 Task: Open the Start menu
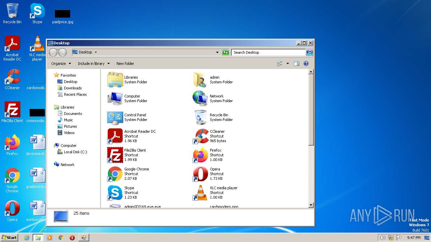click(x=9, y=238)
